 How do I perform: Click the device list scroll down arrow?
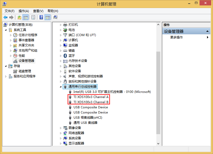(x=158, y=143)
